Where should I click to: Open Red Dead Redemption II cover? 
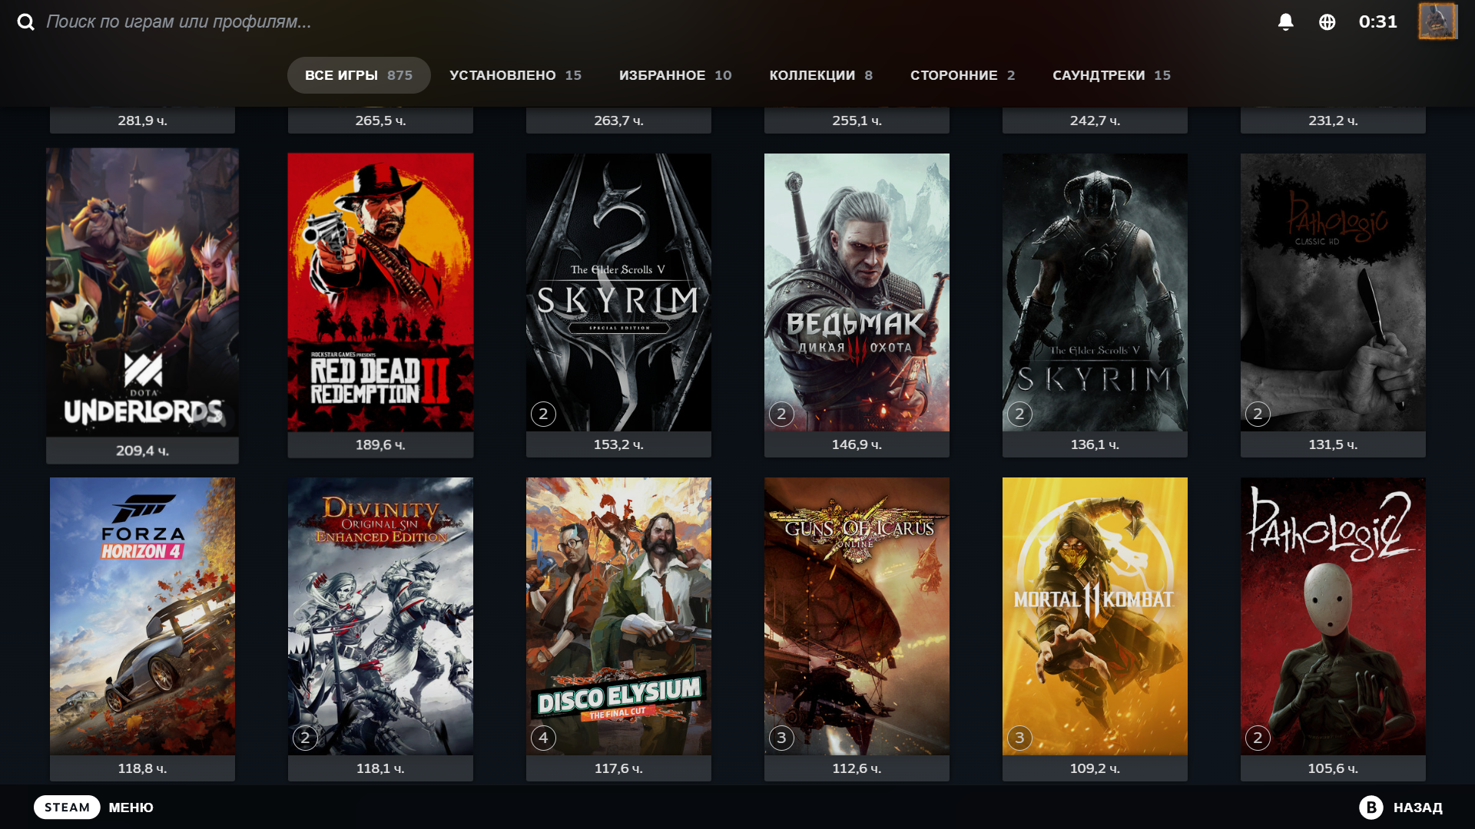pyautogui.click(x=380, y=292)
